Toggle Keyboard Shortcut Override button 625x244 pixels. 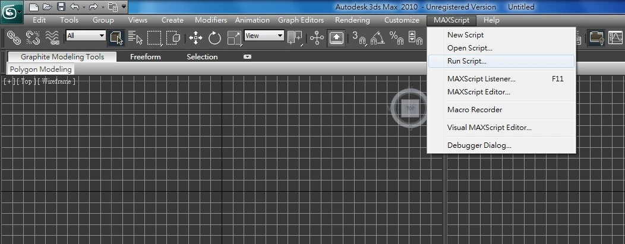(x=336, y=38)
